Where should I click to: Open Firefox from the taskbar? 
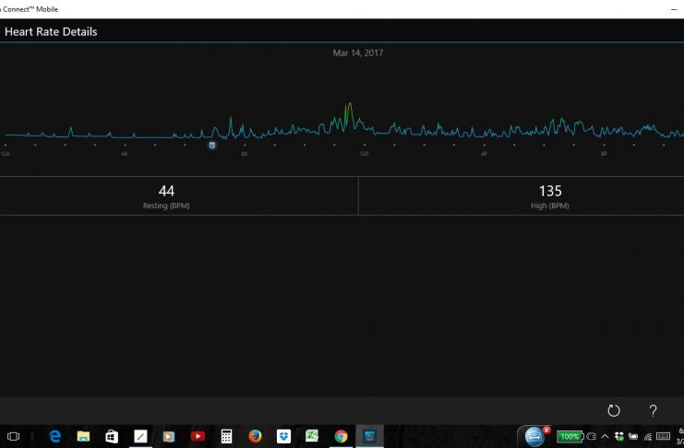255,436
